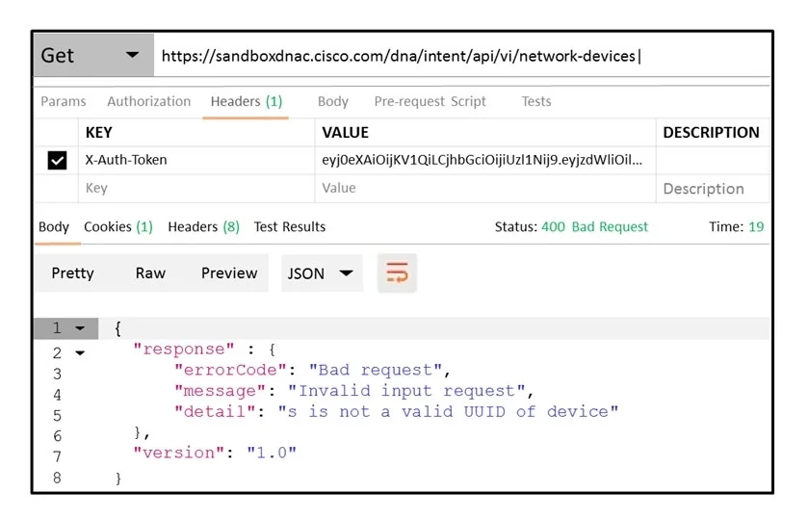Select the request Body tab
Viewport: 808px width, 519px height.
[333, 101]
